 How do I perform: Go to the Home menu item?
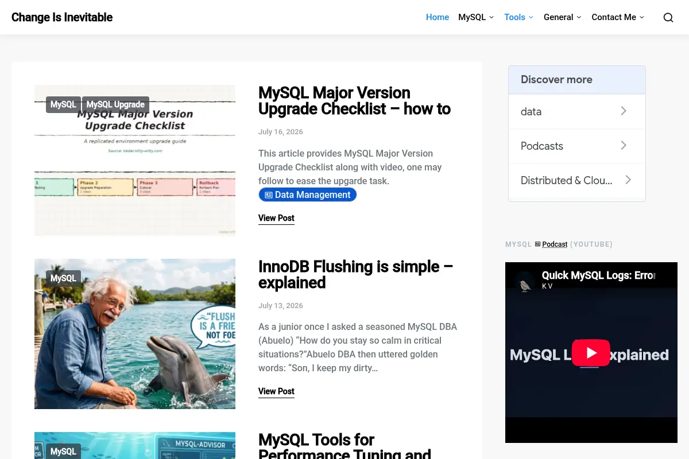click(438, 17)
